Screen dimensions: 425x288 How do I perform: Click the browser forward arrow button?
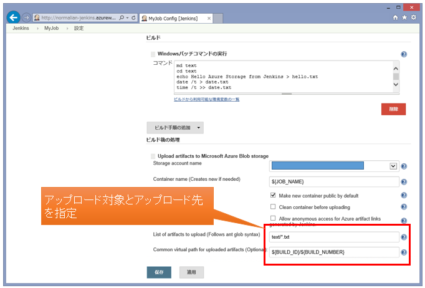[26, 17]
